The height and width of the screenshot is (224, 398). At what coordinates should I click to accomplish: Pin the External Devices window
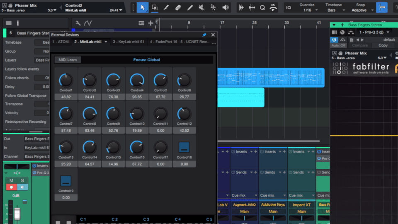(204, 35)
